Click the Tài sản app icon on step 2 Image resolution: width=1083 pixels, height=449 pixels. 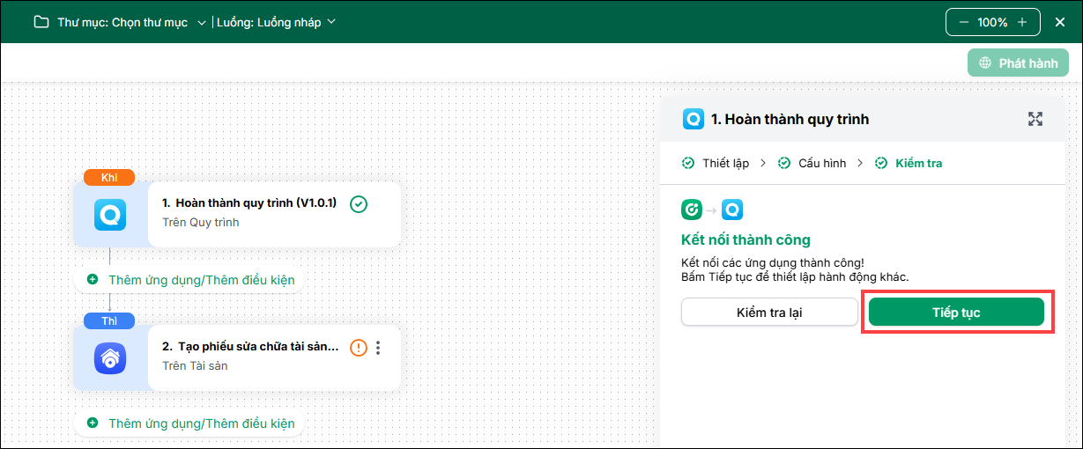pos(111,357)
